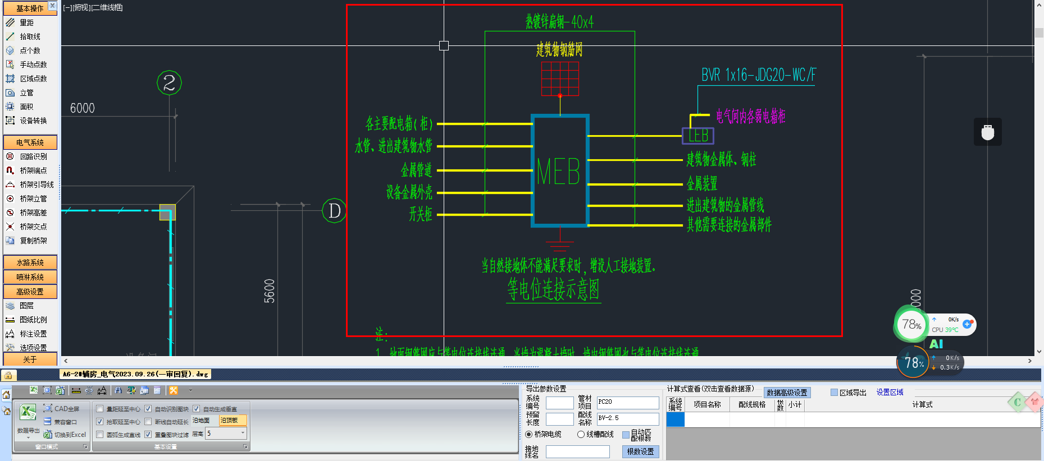Screen dimensions: 1044x461
Task: Click the 兼容窗口 compatibility window icon
Action: 60,422
